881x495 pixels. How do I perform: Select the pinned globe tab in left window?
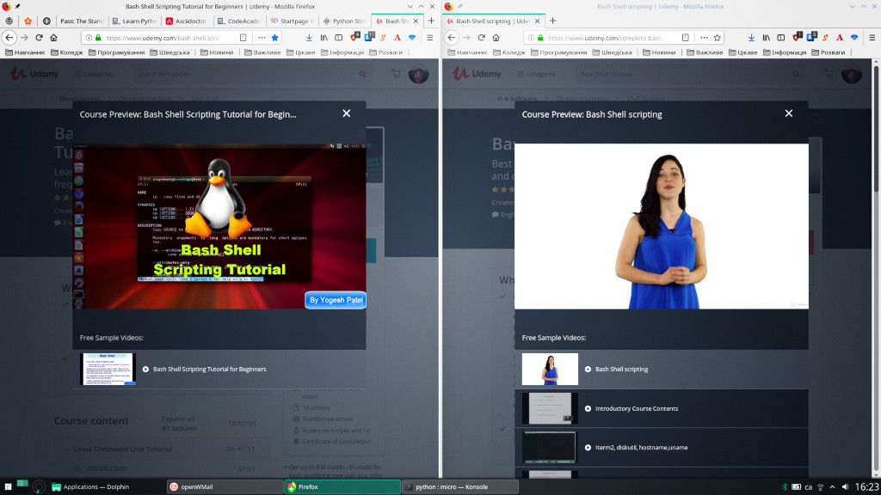46,21
